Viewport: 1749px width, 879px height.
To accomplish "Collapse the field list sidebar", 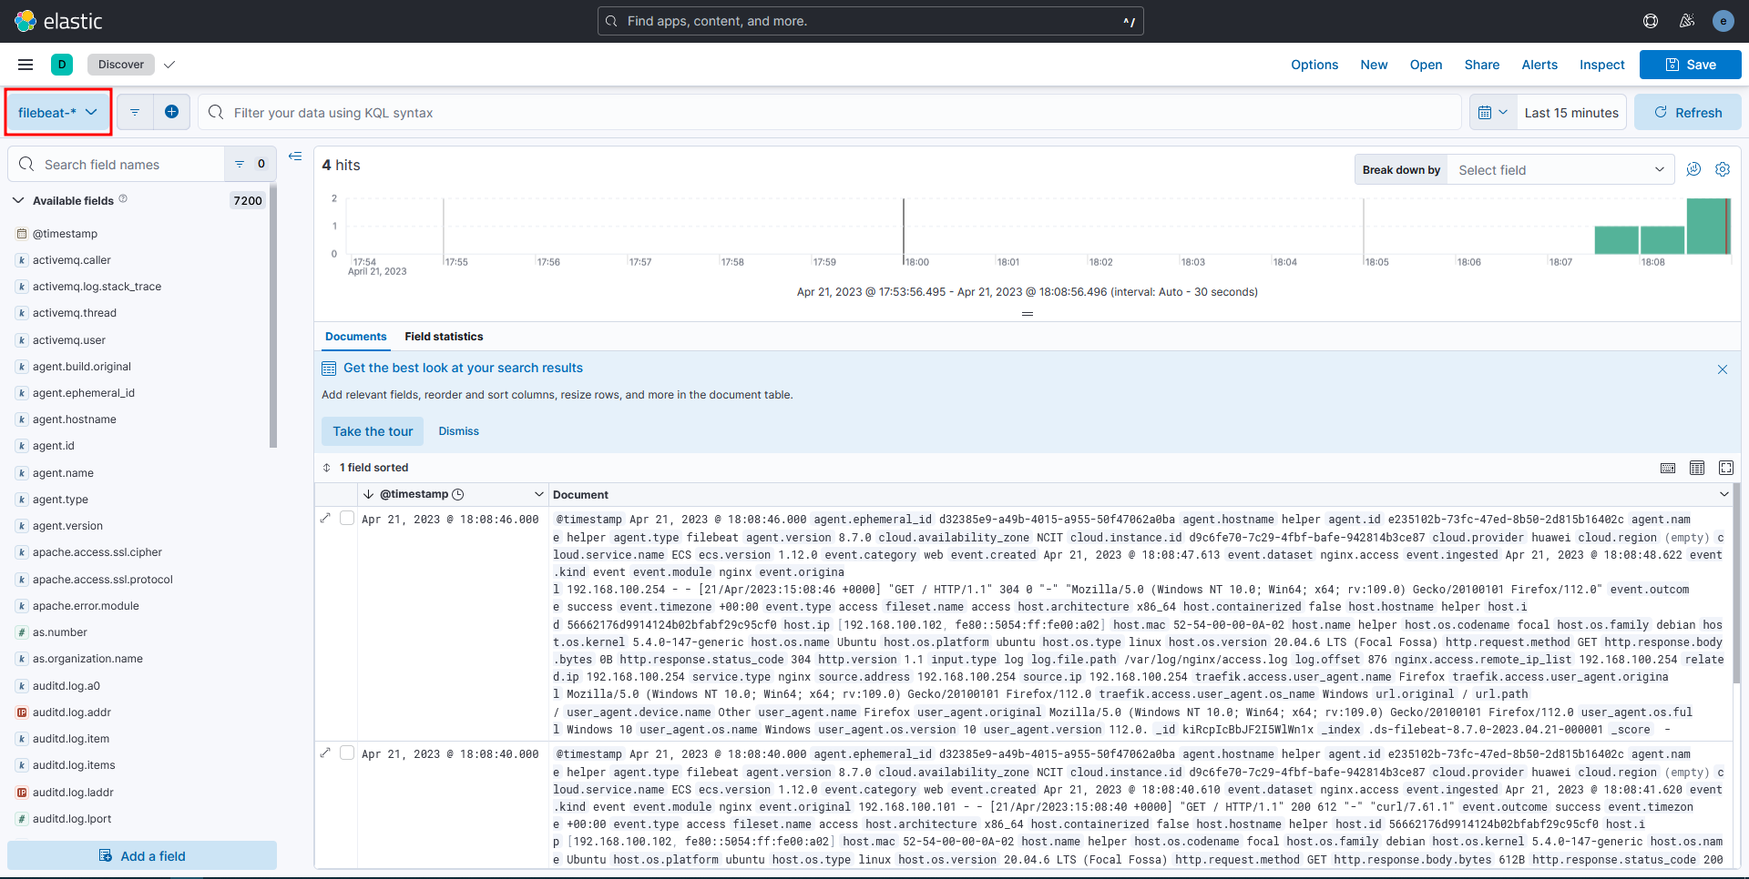I will coord(295,157).
